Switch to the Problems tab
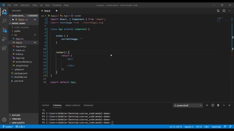Viewport: 234px width, 131px height. click(x=88, y=105)
